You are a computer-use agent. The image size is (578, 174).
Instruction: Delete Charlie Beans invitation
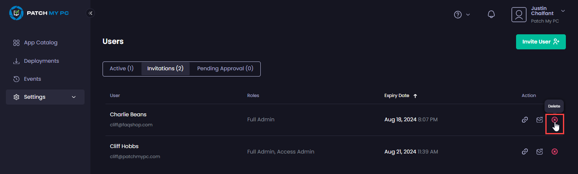pyautogui.click(x=555, y=120)
